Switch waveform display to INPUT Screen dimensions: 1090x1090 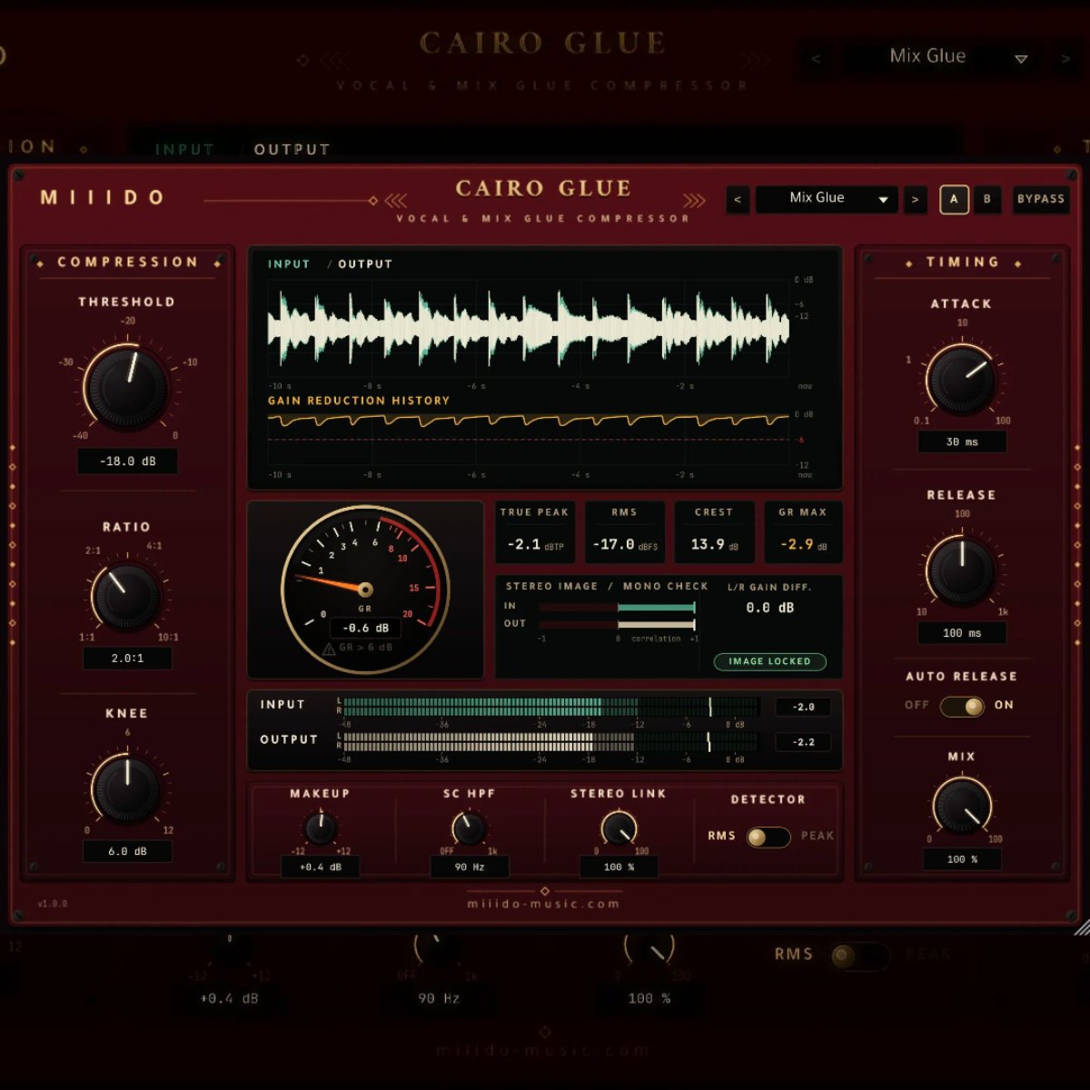(289, 264)
